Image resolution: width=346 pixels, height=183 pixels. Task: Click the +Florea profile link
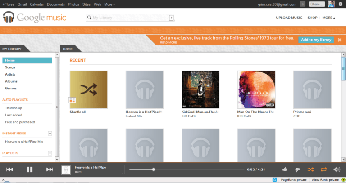click(8, 4)
